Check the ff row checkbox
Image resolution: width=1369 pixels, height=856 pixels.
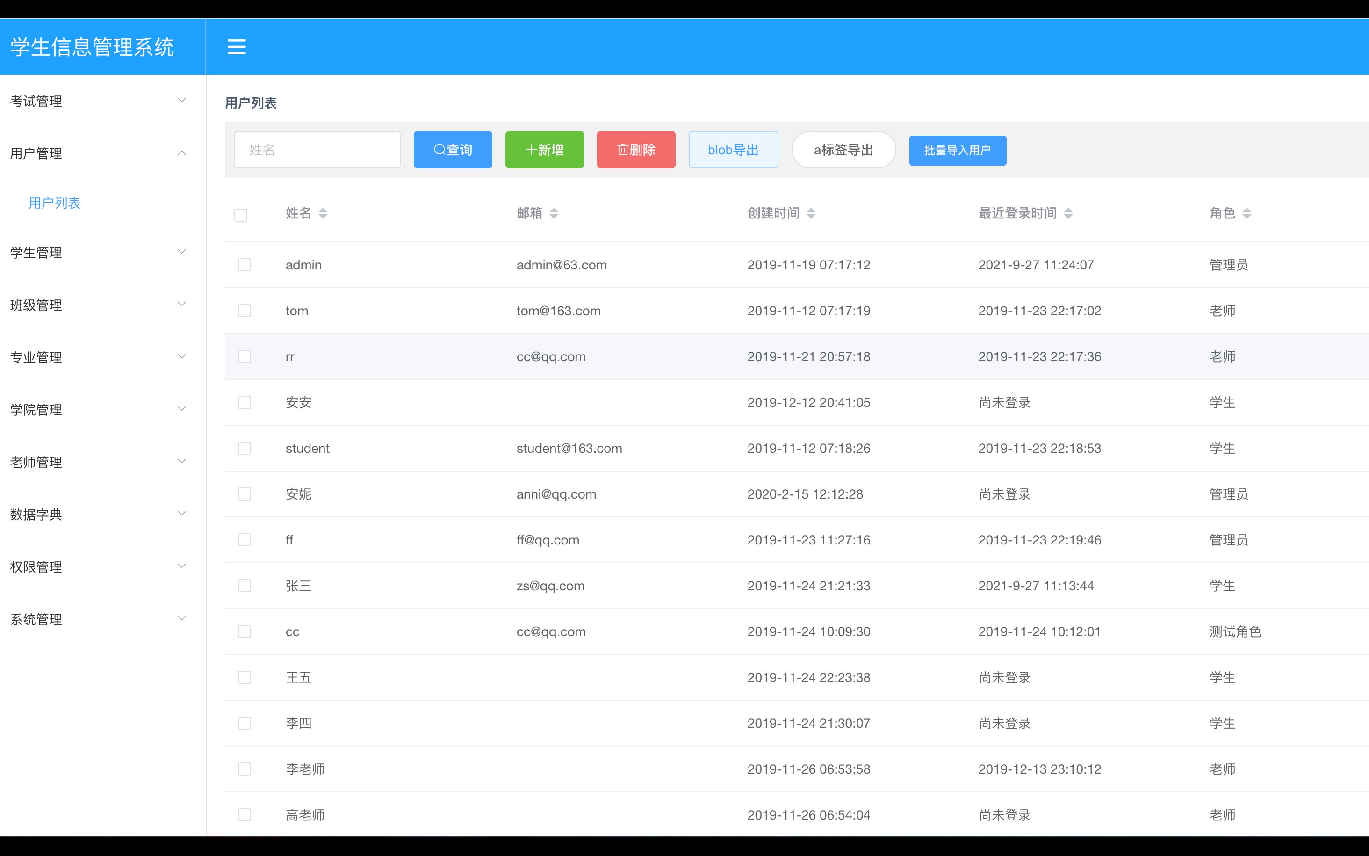[245, 540]
